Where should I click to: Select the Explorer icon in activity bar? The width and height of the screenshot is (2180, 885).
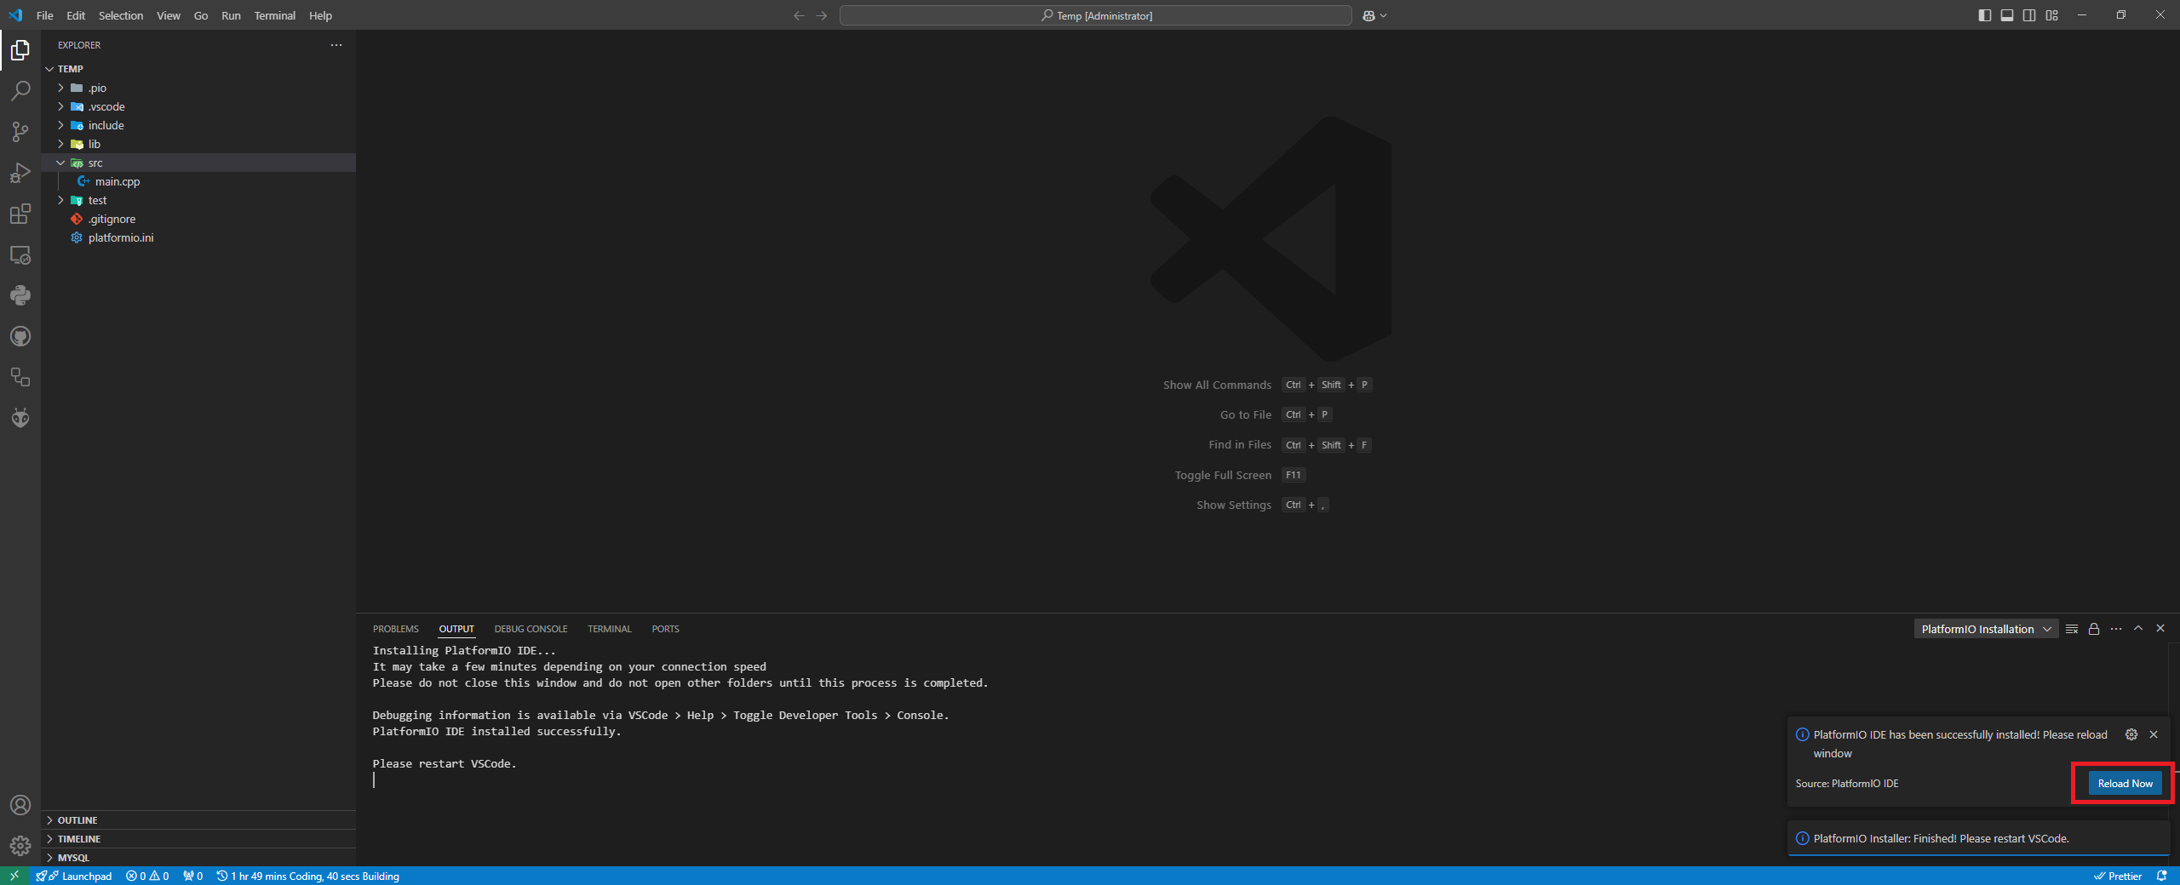pos(20,50)
